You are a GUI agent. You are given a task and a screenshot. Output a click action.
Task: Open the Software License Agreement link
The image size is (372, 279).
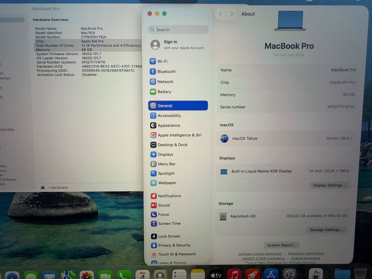[260, 253]
